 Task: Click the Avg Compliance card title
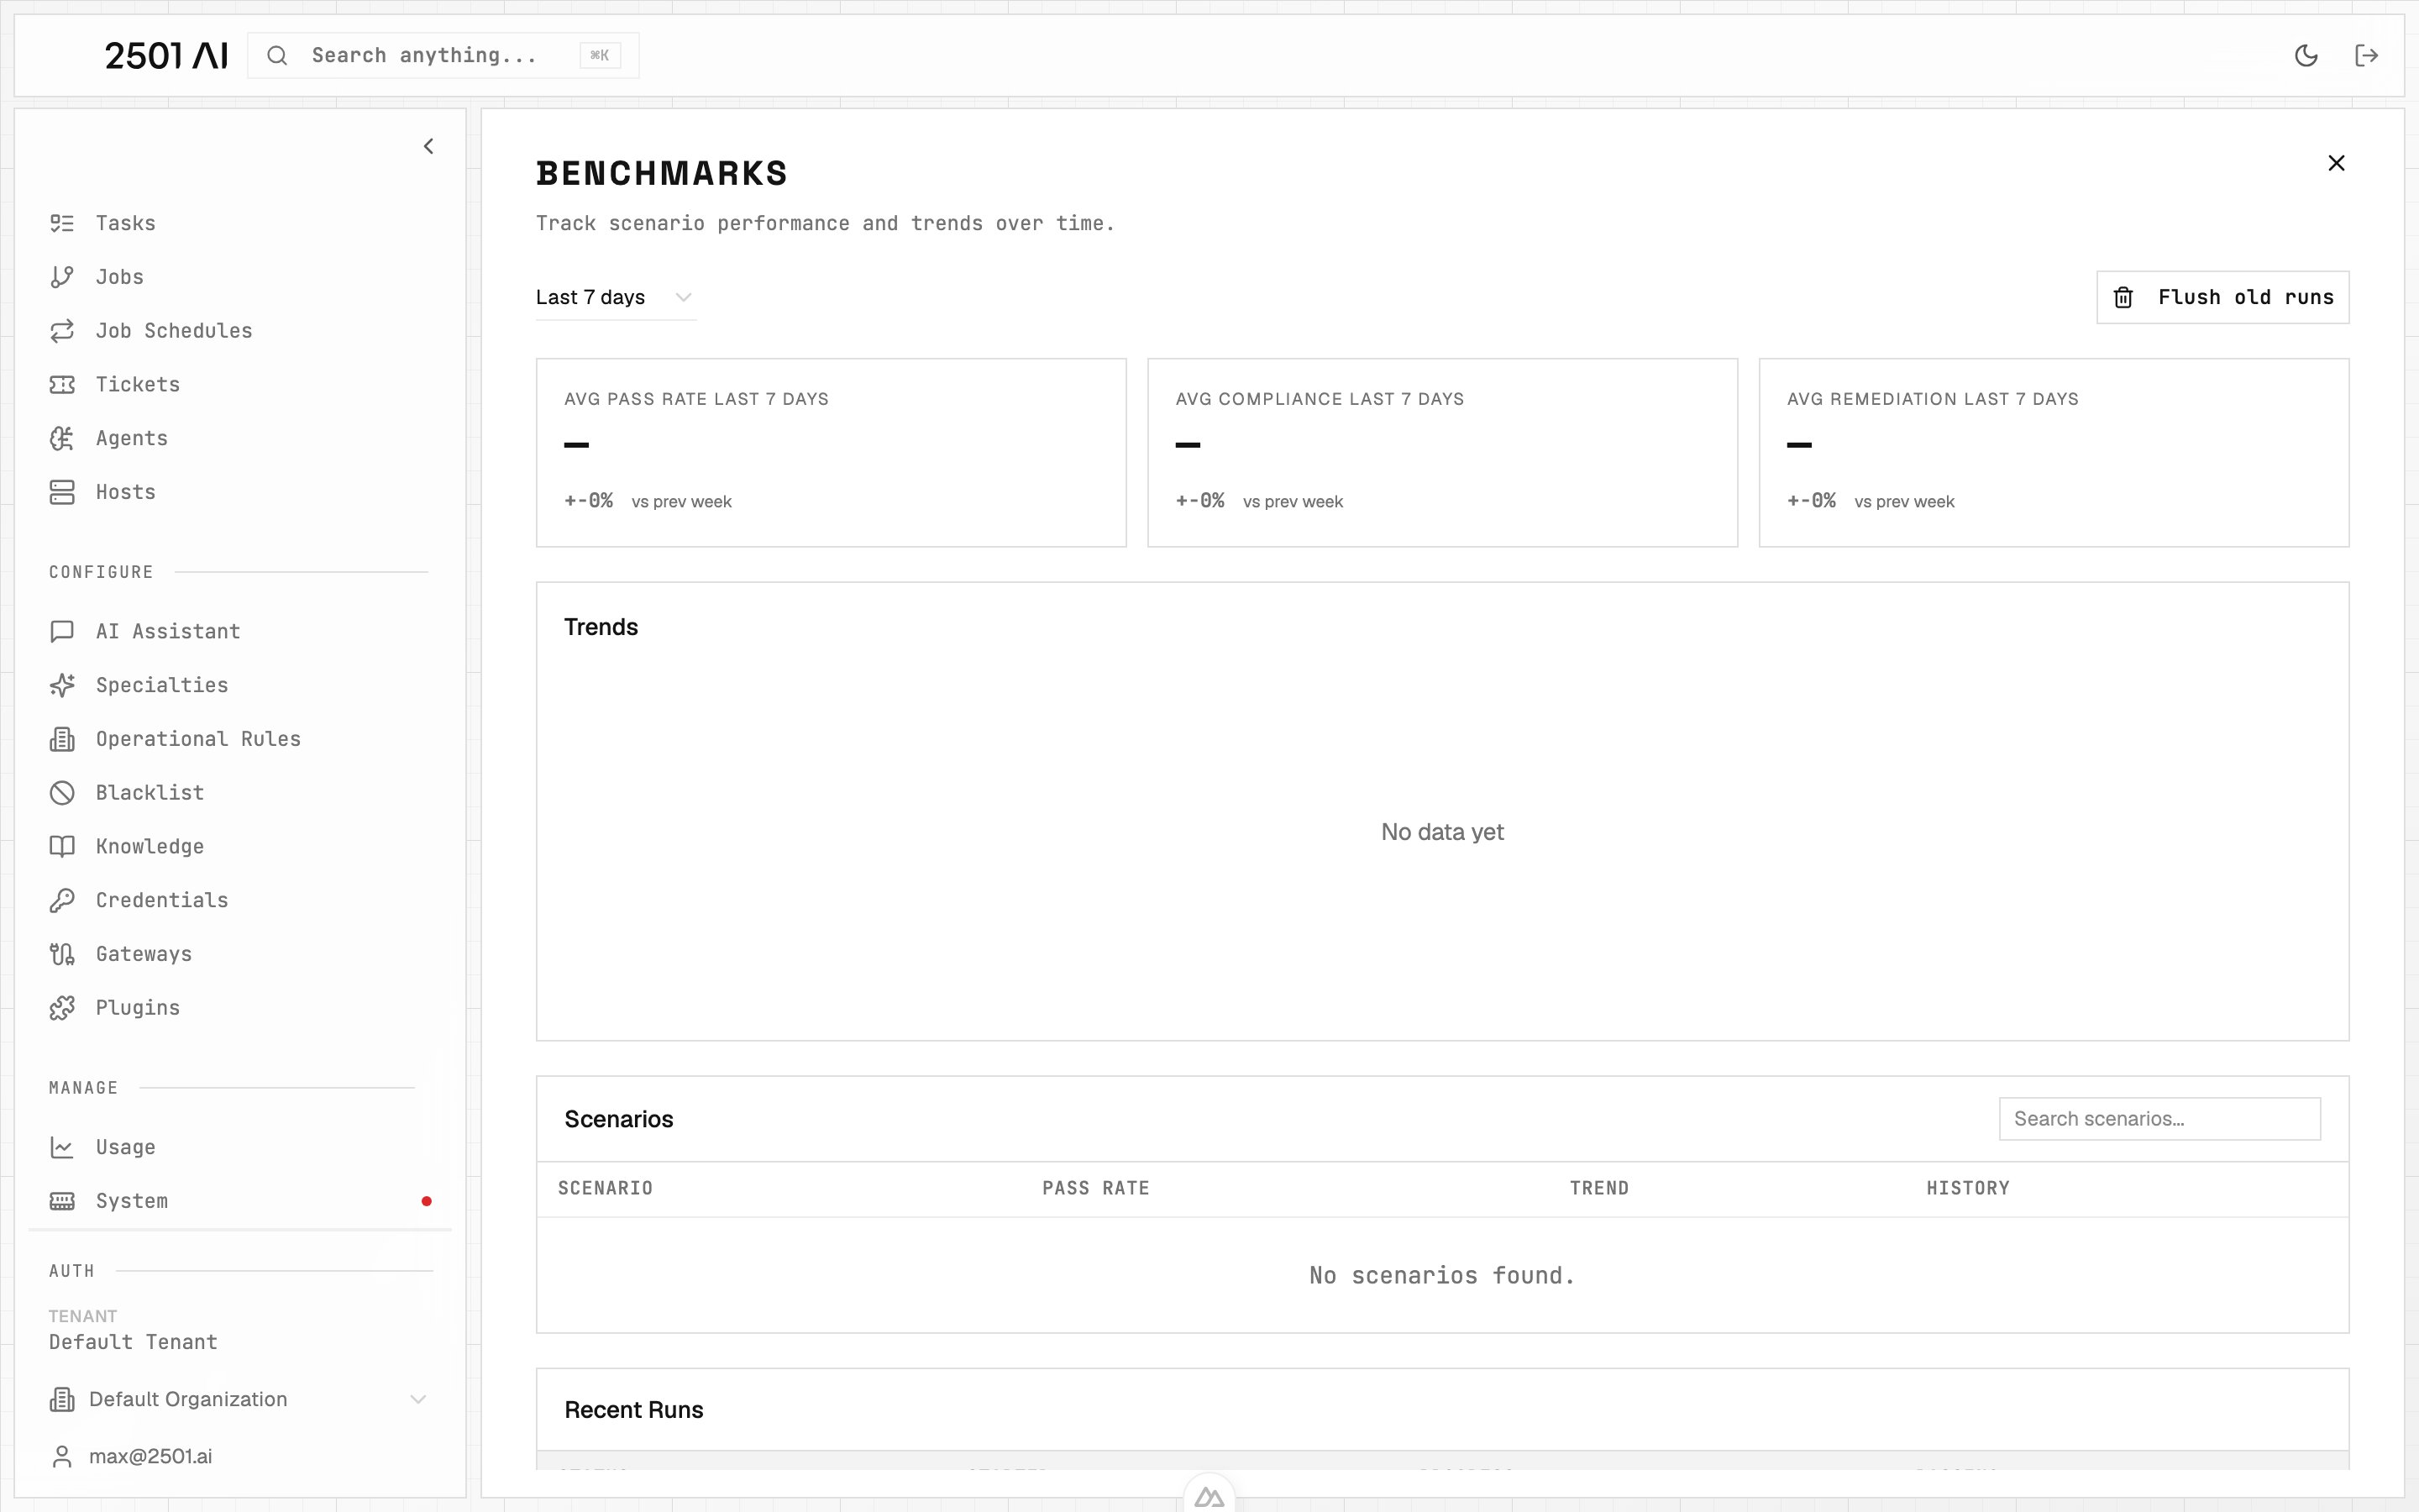pos(1320,399)
